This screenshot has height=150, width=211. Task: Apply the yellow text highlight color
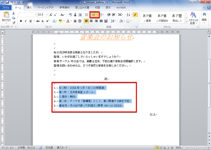point(60,21)
